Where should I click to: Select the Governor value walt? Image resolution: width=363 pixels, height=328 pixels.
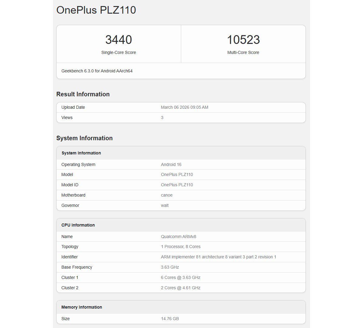(x=165, y=205)
